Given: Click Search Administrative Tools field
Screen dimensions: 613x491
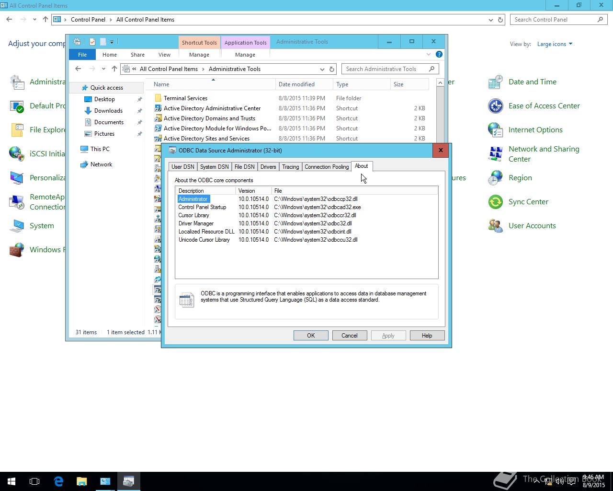Looking at the screenshot, I should (x=390, y=69).
